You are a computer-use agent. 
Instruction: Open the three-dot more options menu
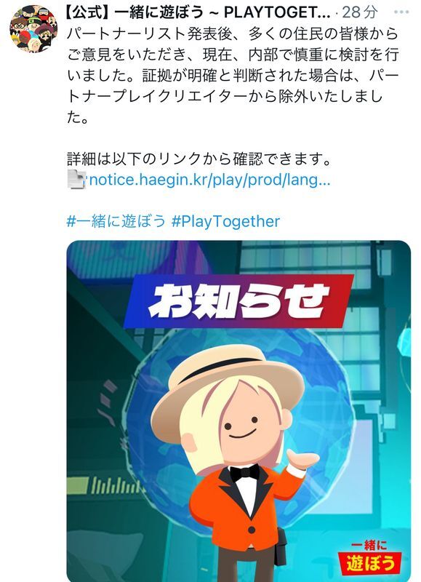click(x=401, y=12)
